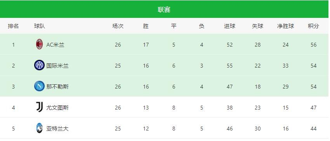Click the 场次 column header

coord(118,26)
